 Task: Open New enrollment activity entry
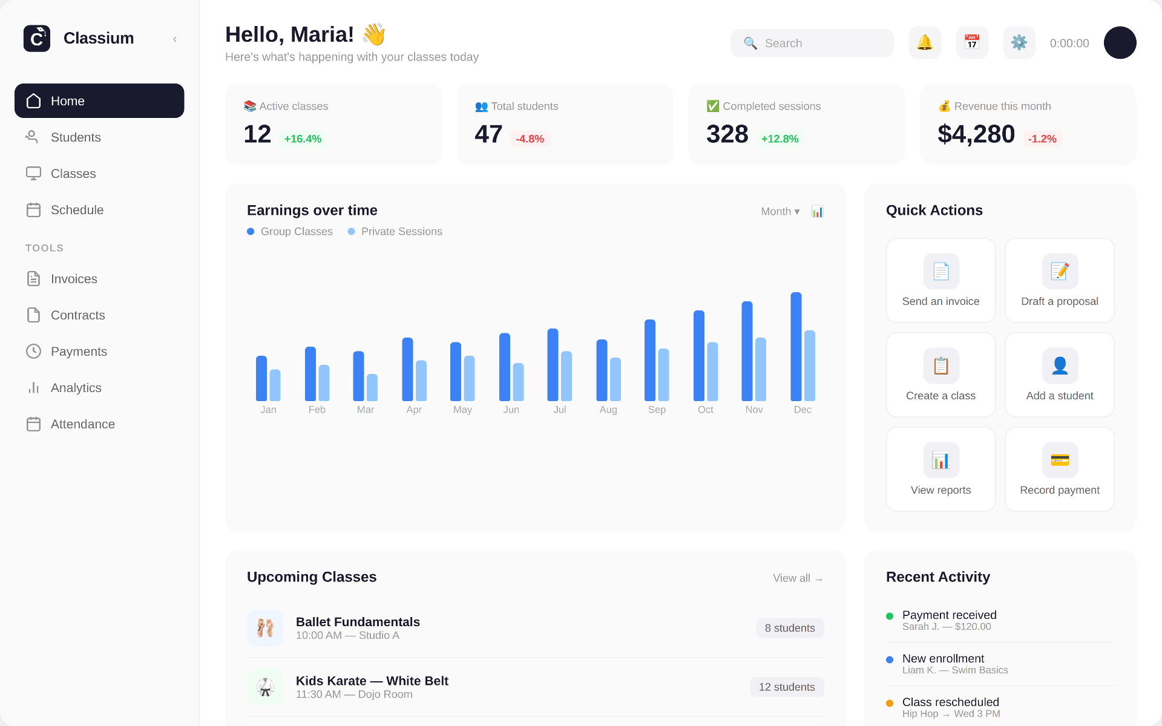point(1000,664)
